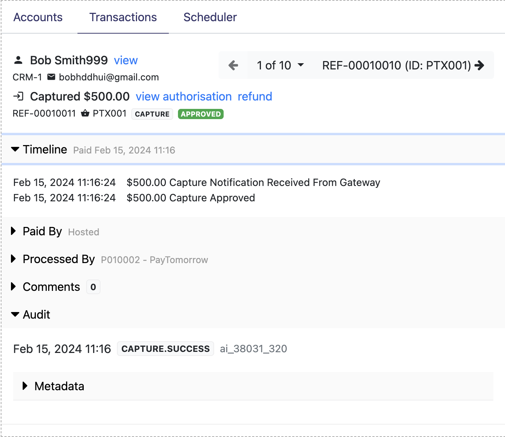Open the '1 of 10' dropdown
Screen dimensions: 505x437
click(x=280, y=65)
